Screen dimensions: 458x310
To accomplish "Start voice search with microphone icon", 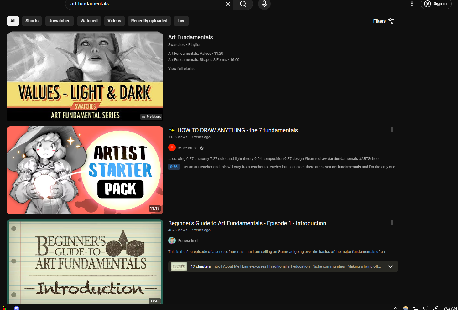I will click(x=264, y=4).
